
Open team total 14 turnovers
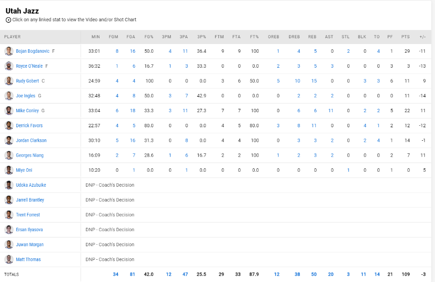click(x=377, y=274)
